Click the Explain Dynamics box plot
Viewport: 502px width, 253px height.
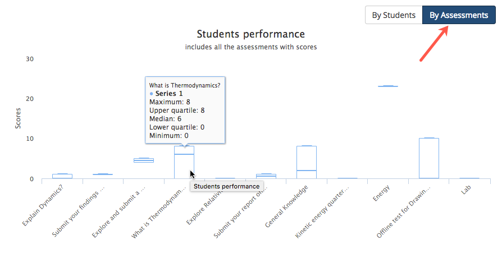(x=62, y=176)
